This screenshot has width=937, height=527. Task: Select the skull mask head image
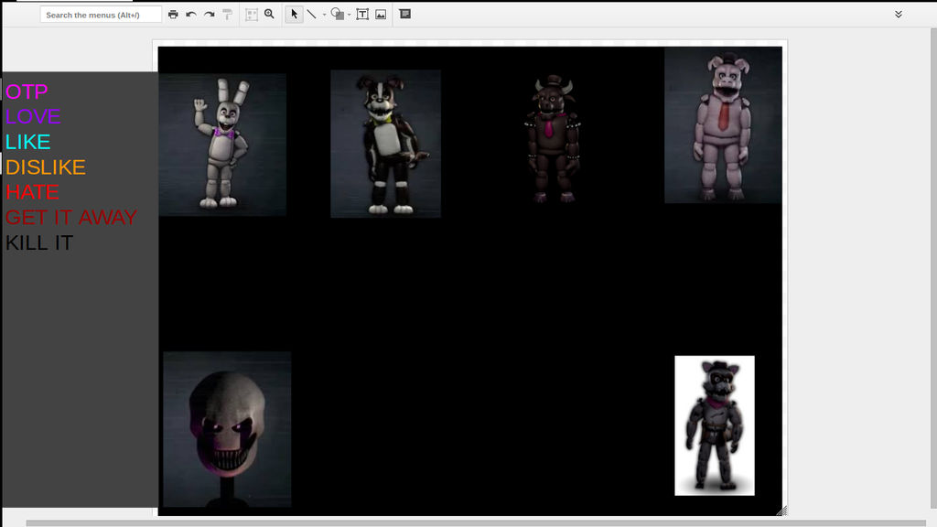tap(227, 429)
